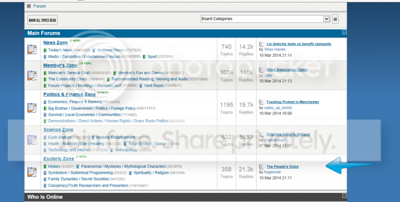Click the icon beside Spirituality / Religion
Image resolution: width=400 pixels, height=202 pixels.
130,173
